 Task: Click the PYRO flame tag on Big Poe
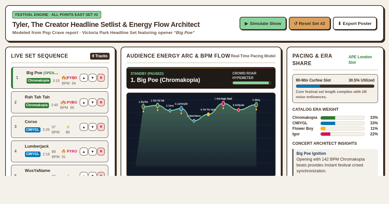[69, 78]
